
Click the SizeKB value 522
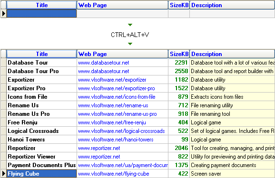(183, 131)
